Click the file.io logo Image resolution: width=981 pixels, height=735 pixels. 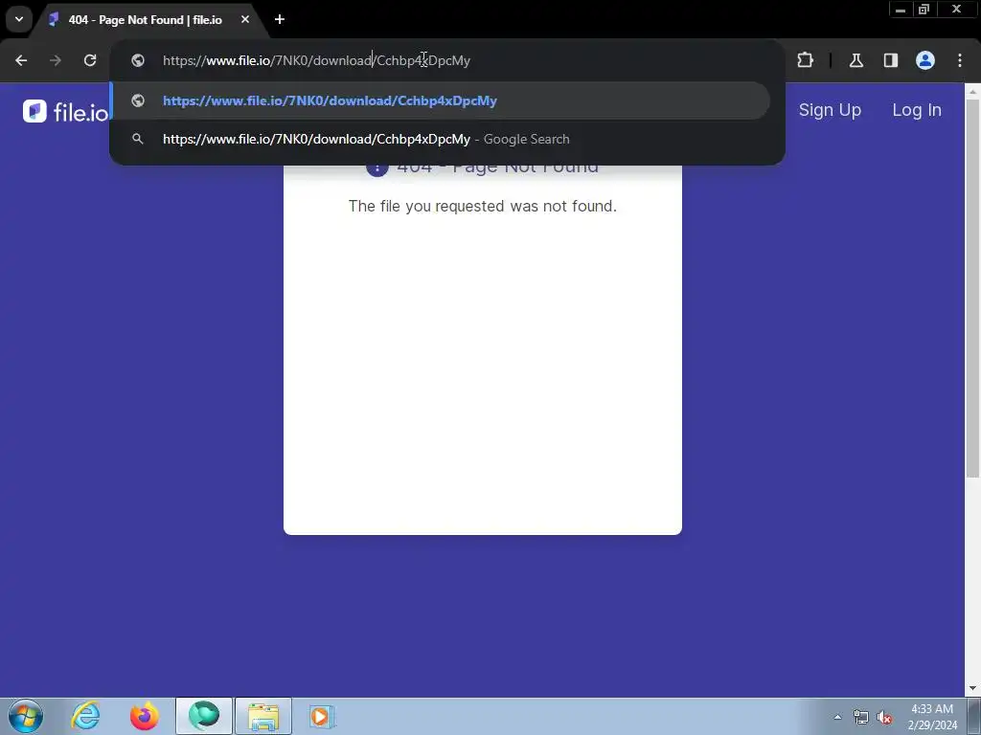66,111
